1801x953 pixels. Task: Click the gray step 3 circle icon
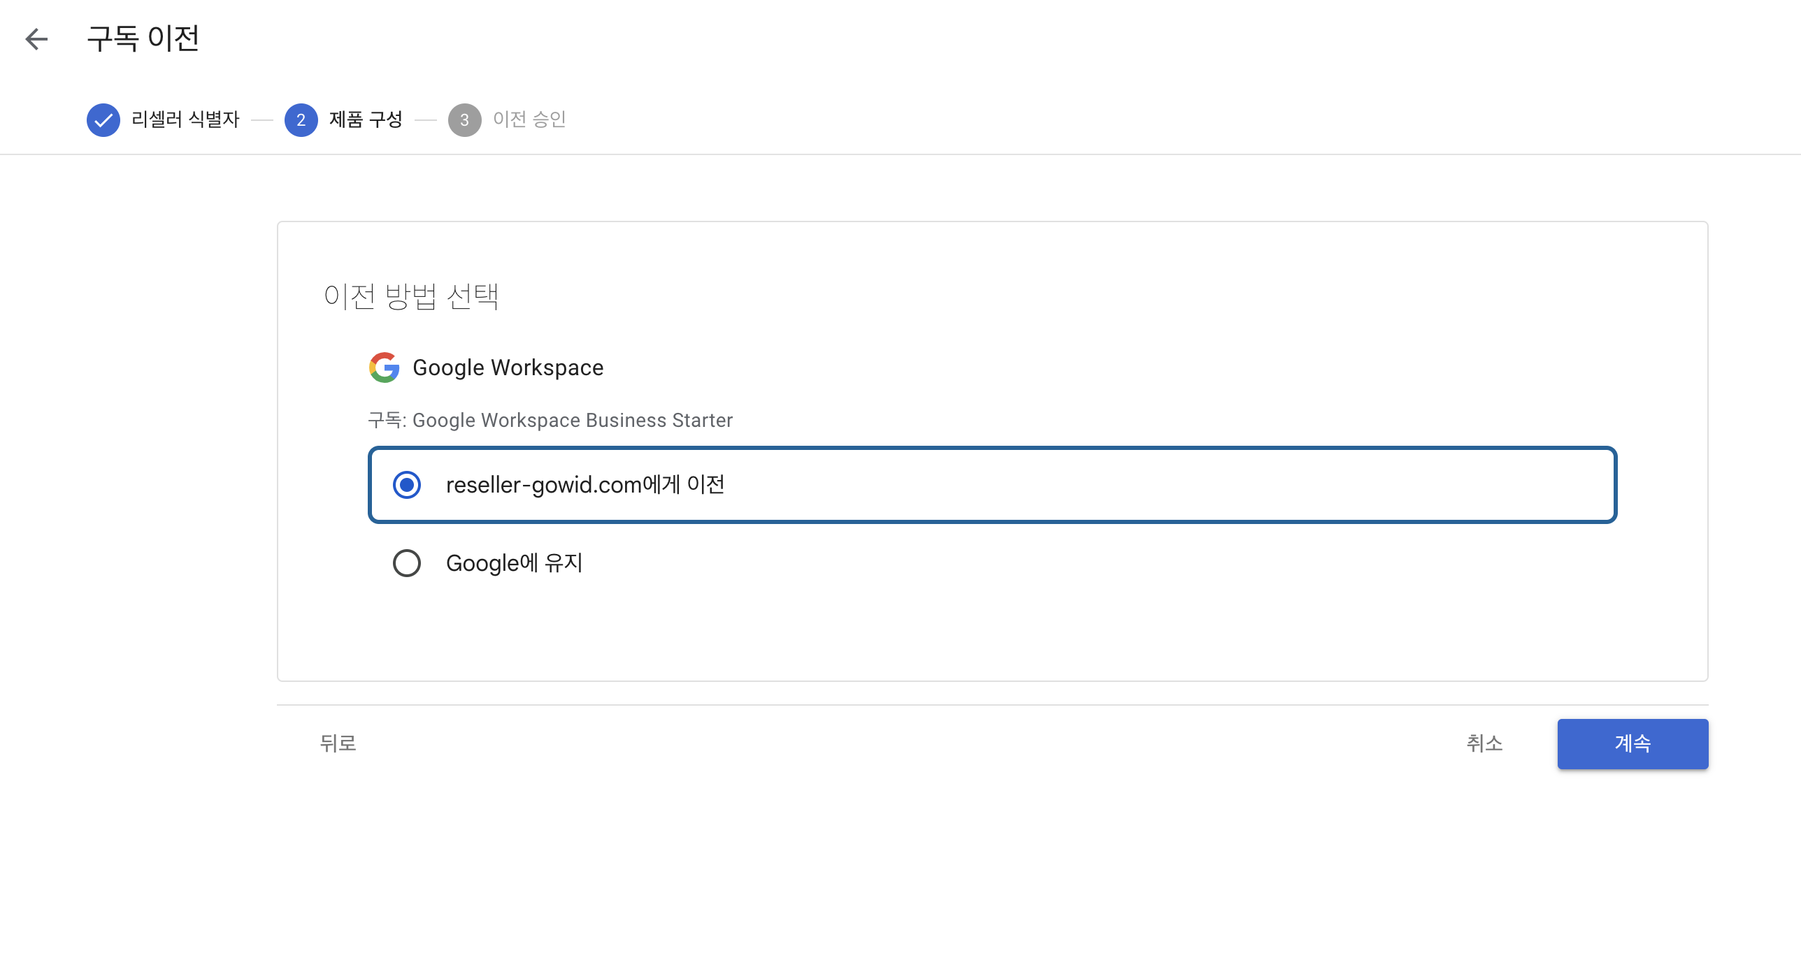click(464, 120)
